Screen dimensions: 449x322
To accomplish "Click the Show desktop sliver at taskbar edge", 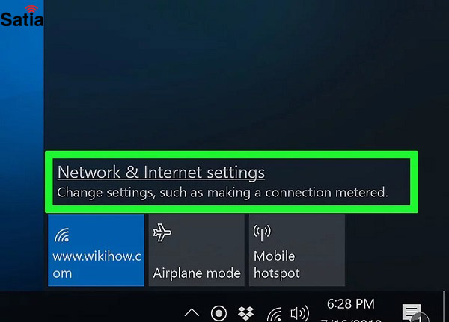I will pos(445,306).
